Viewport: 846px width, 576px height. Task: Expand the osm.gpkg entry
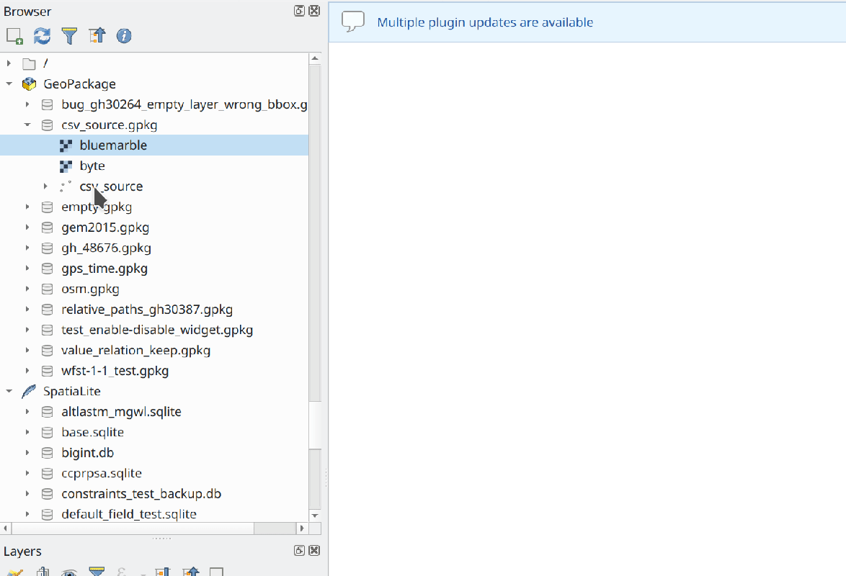(27, 289)
